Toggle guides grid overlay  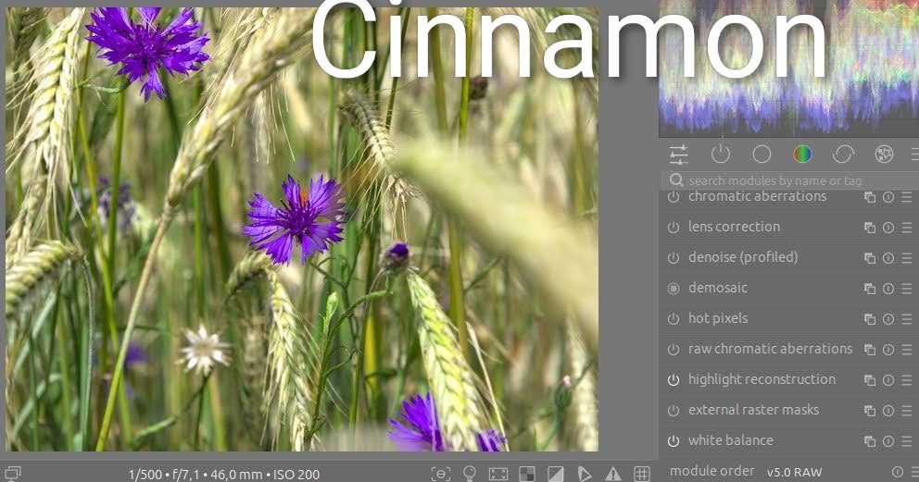(642, 474)
